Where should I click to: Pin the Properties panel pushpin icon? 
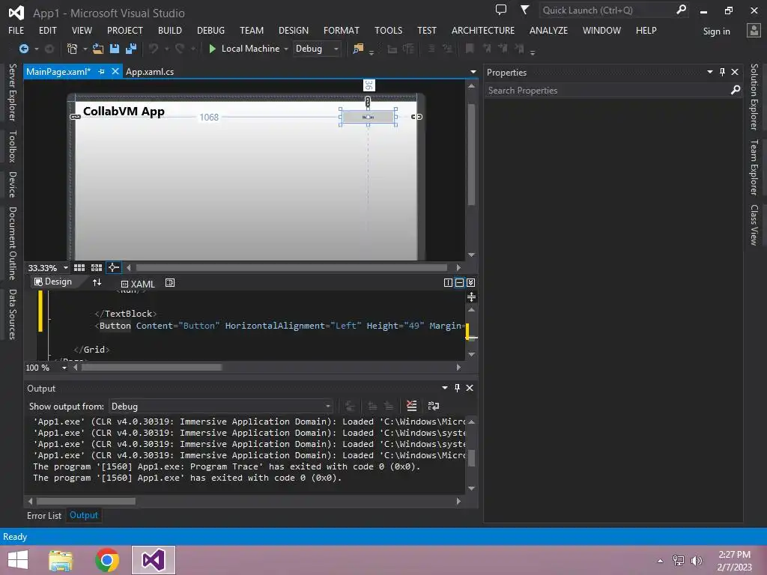722,72
